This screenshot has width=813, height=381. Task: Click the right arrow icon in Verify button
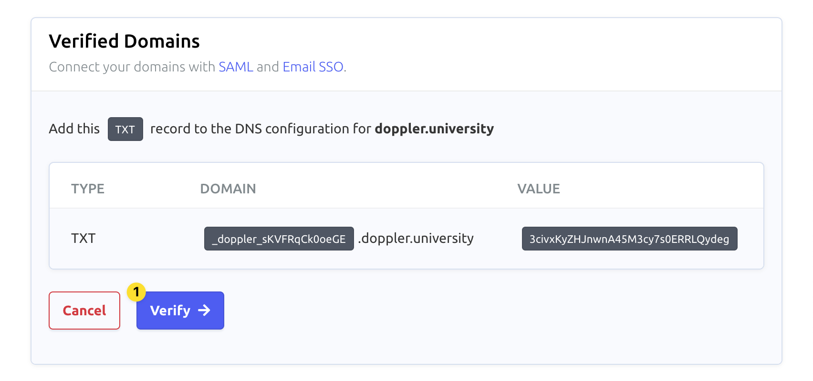click(x=204, y=311)
